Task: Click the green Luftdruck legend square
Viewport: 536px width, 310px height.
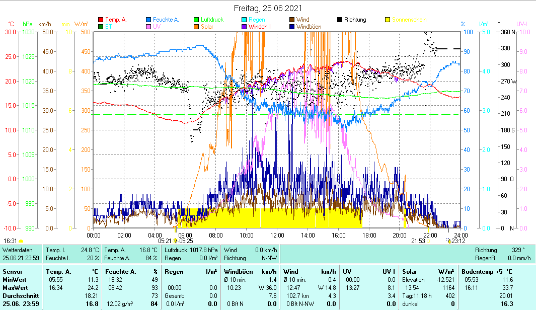Action: click(x=196, y=20)
